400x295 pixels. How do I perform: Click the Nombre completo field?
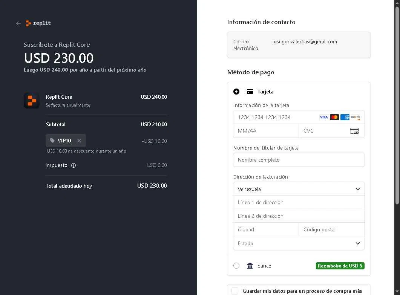pyautogui.click(x=299, y=160)
